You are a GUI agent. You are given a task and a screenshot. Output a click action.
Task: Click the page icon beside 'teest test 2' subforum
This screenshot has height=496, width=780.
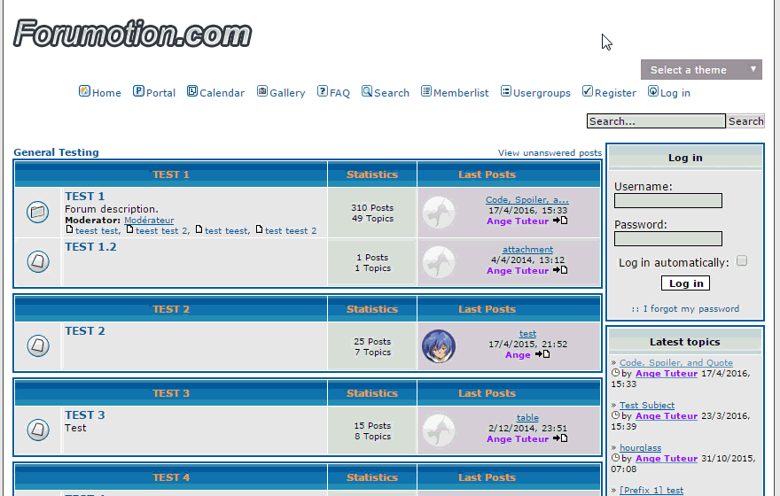point(129,229)
